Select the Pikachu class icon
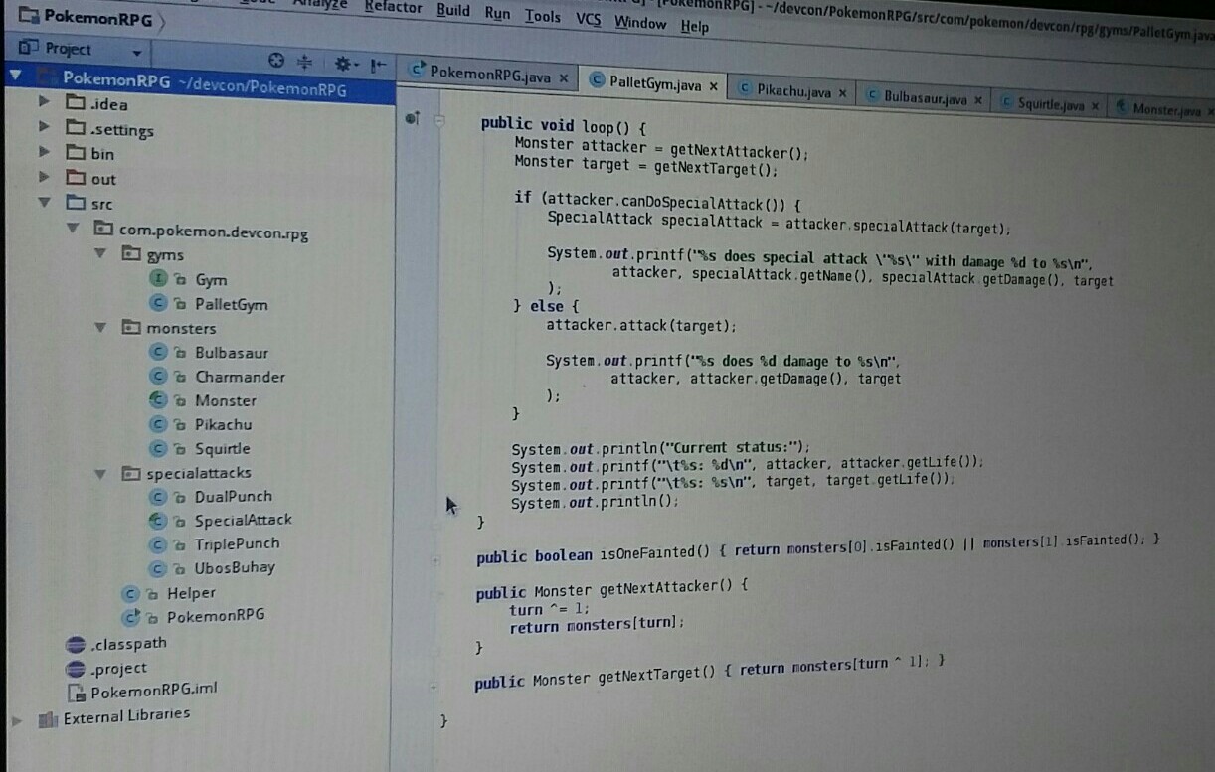Viewport: 1215px width, 772px height. 157,424
